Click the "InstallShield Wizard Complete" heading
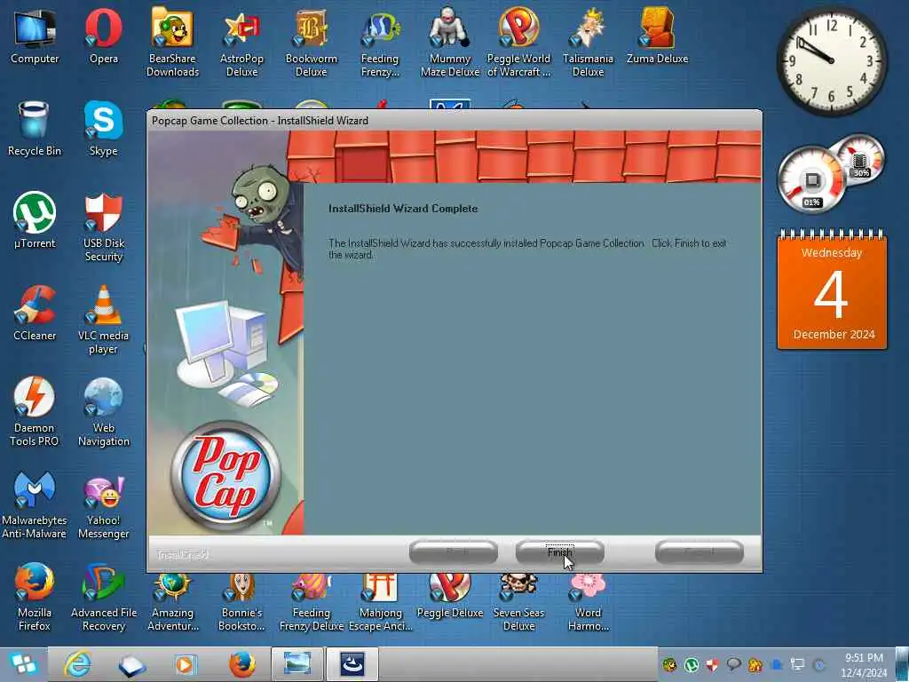This screenshot has width=909, height=682. click(x=403, y=208)
